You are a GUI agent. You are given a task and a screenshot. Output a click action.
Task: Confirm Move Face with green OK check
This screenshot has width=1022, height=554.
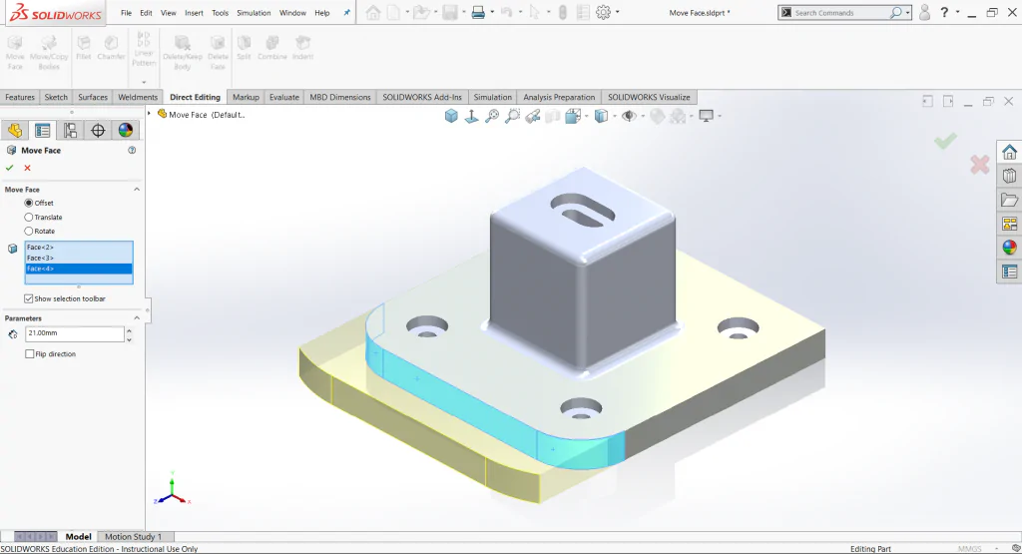pyautogui.click(x=10, y=168)
